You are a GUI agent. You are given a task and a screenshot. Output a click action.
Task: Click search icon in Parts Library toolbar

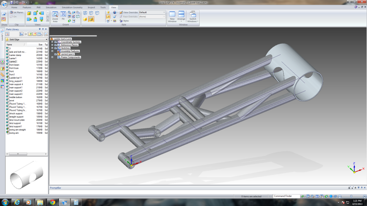click(x=46, y=34)
